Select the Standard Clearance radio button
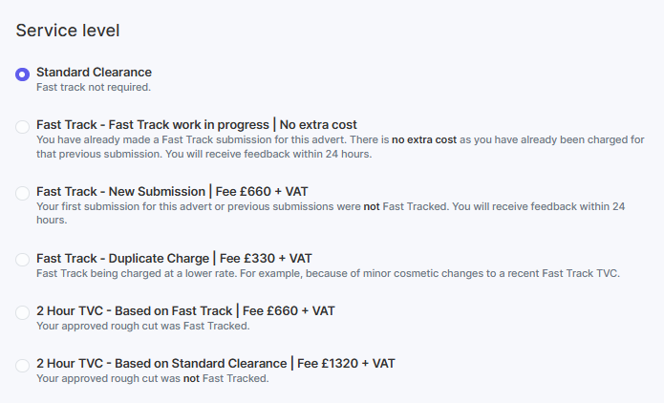This screenshot has width=664, height=403. 23,74
